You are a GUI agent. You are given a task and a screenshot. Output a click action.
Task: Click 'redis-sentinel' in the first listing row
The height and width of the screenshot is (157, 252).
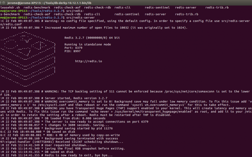[157, 8]
